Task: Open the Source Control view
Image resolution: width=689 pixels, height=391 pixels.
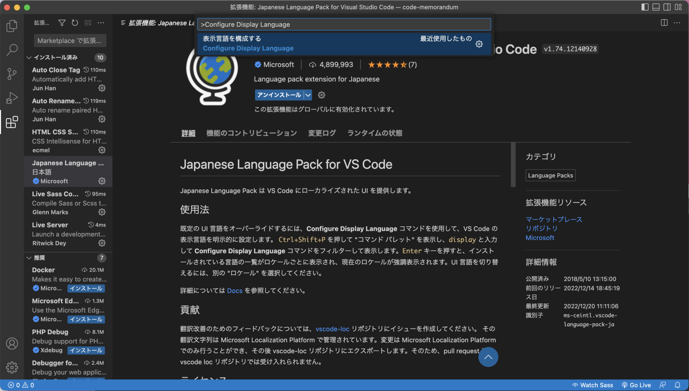Action: click(12, 74)
